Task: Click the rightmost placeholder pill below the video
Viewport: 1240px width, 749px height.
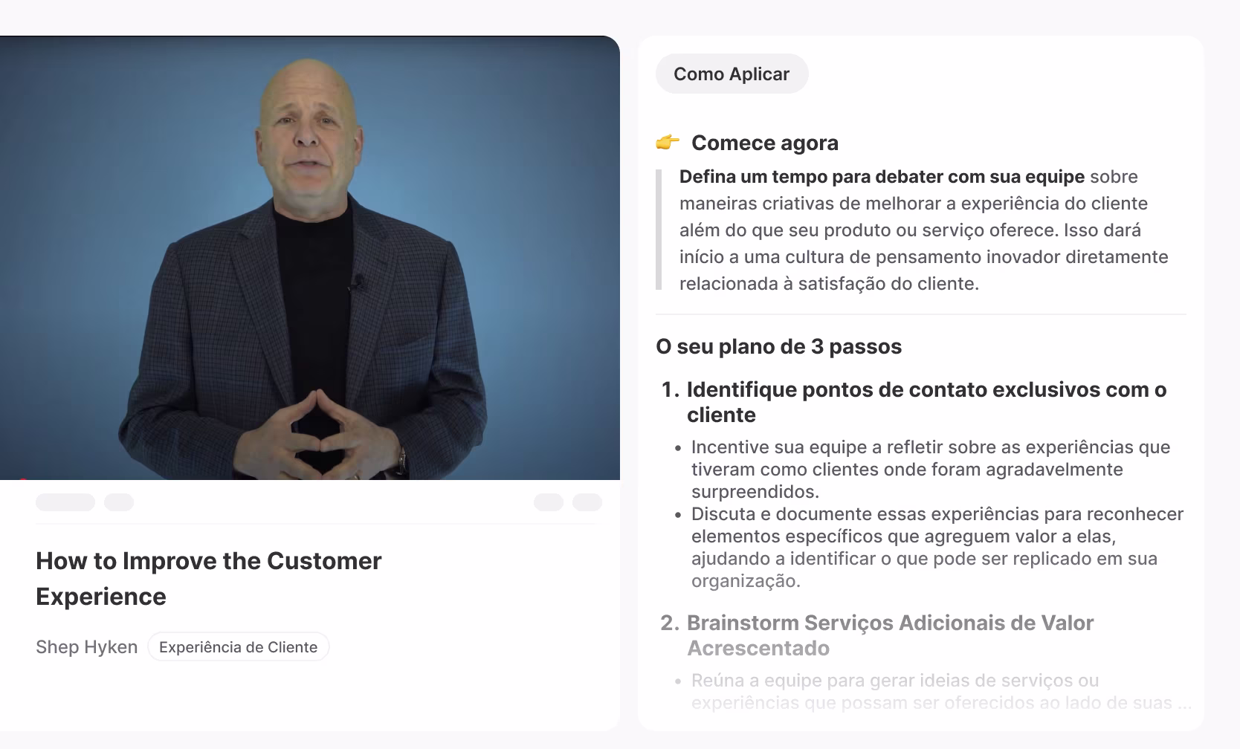Action: [x=587, y=502]
